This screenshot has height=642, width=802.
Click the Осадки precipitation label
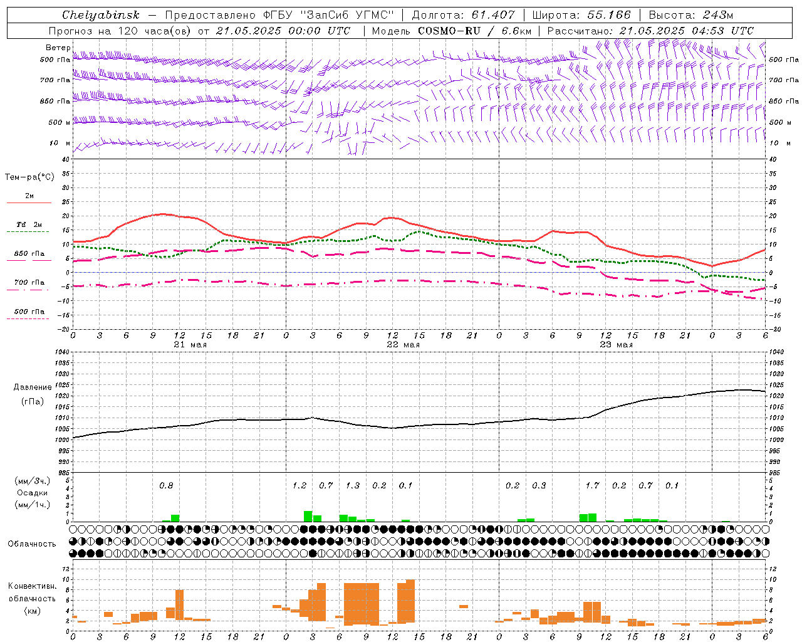click(x=32, y=493)
